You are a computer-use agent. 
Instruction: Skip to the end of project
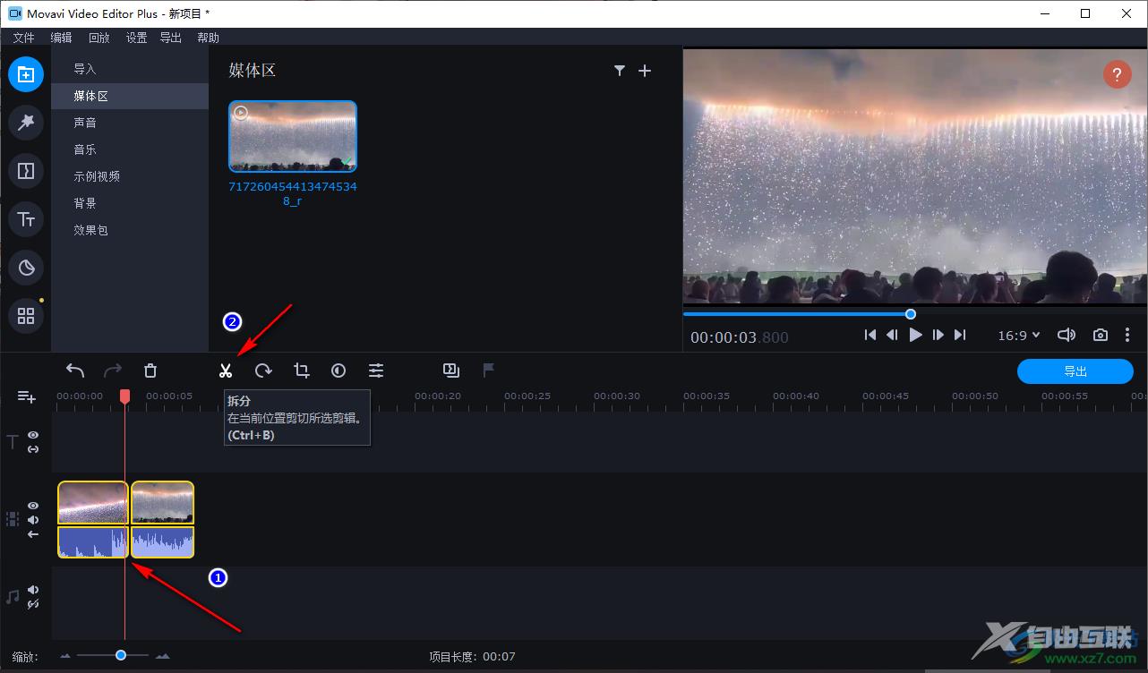[x=960, y=335]
